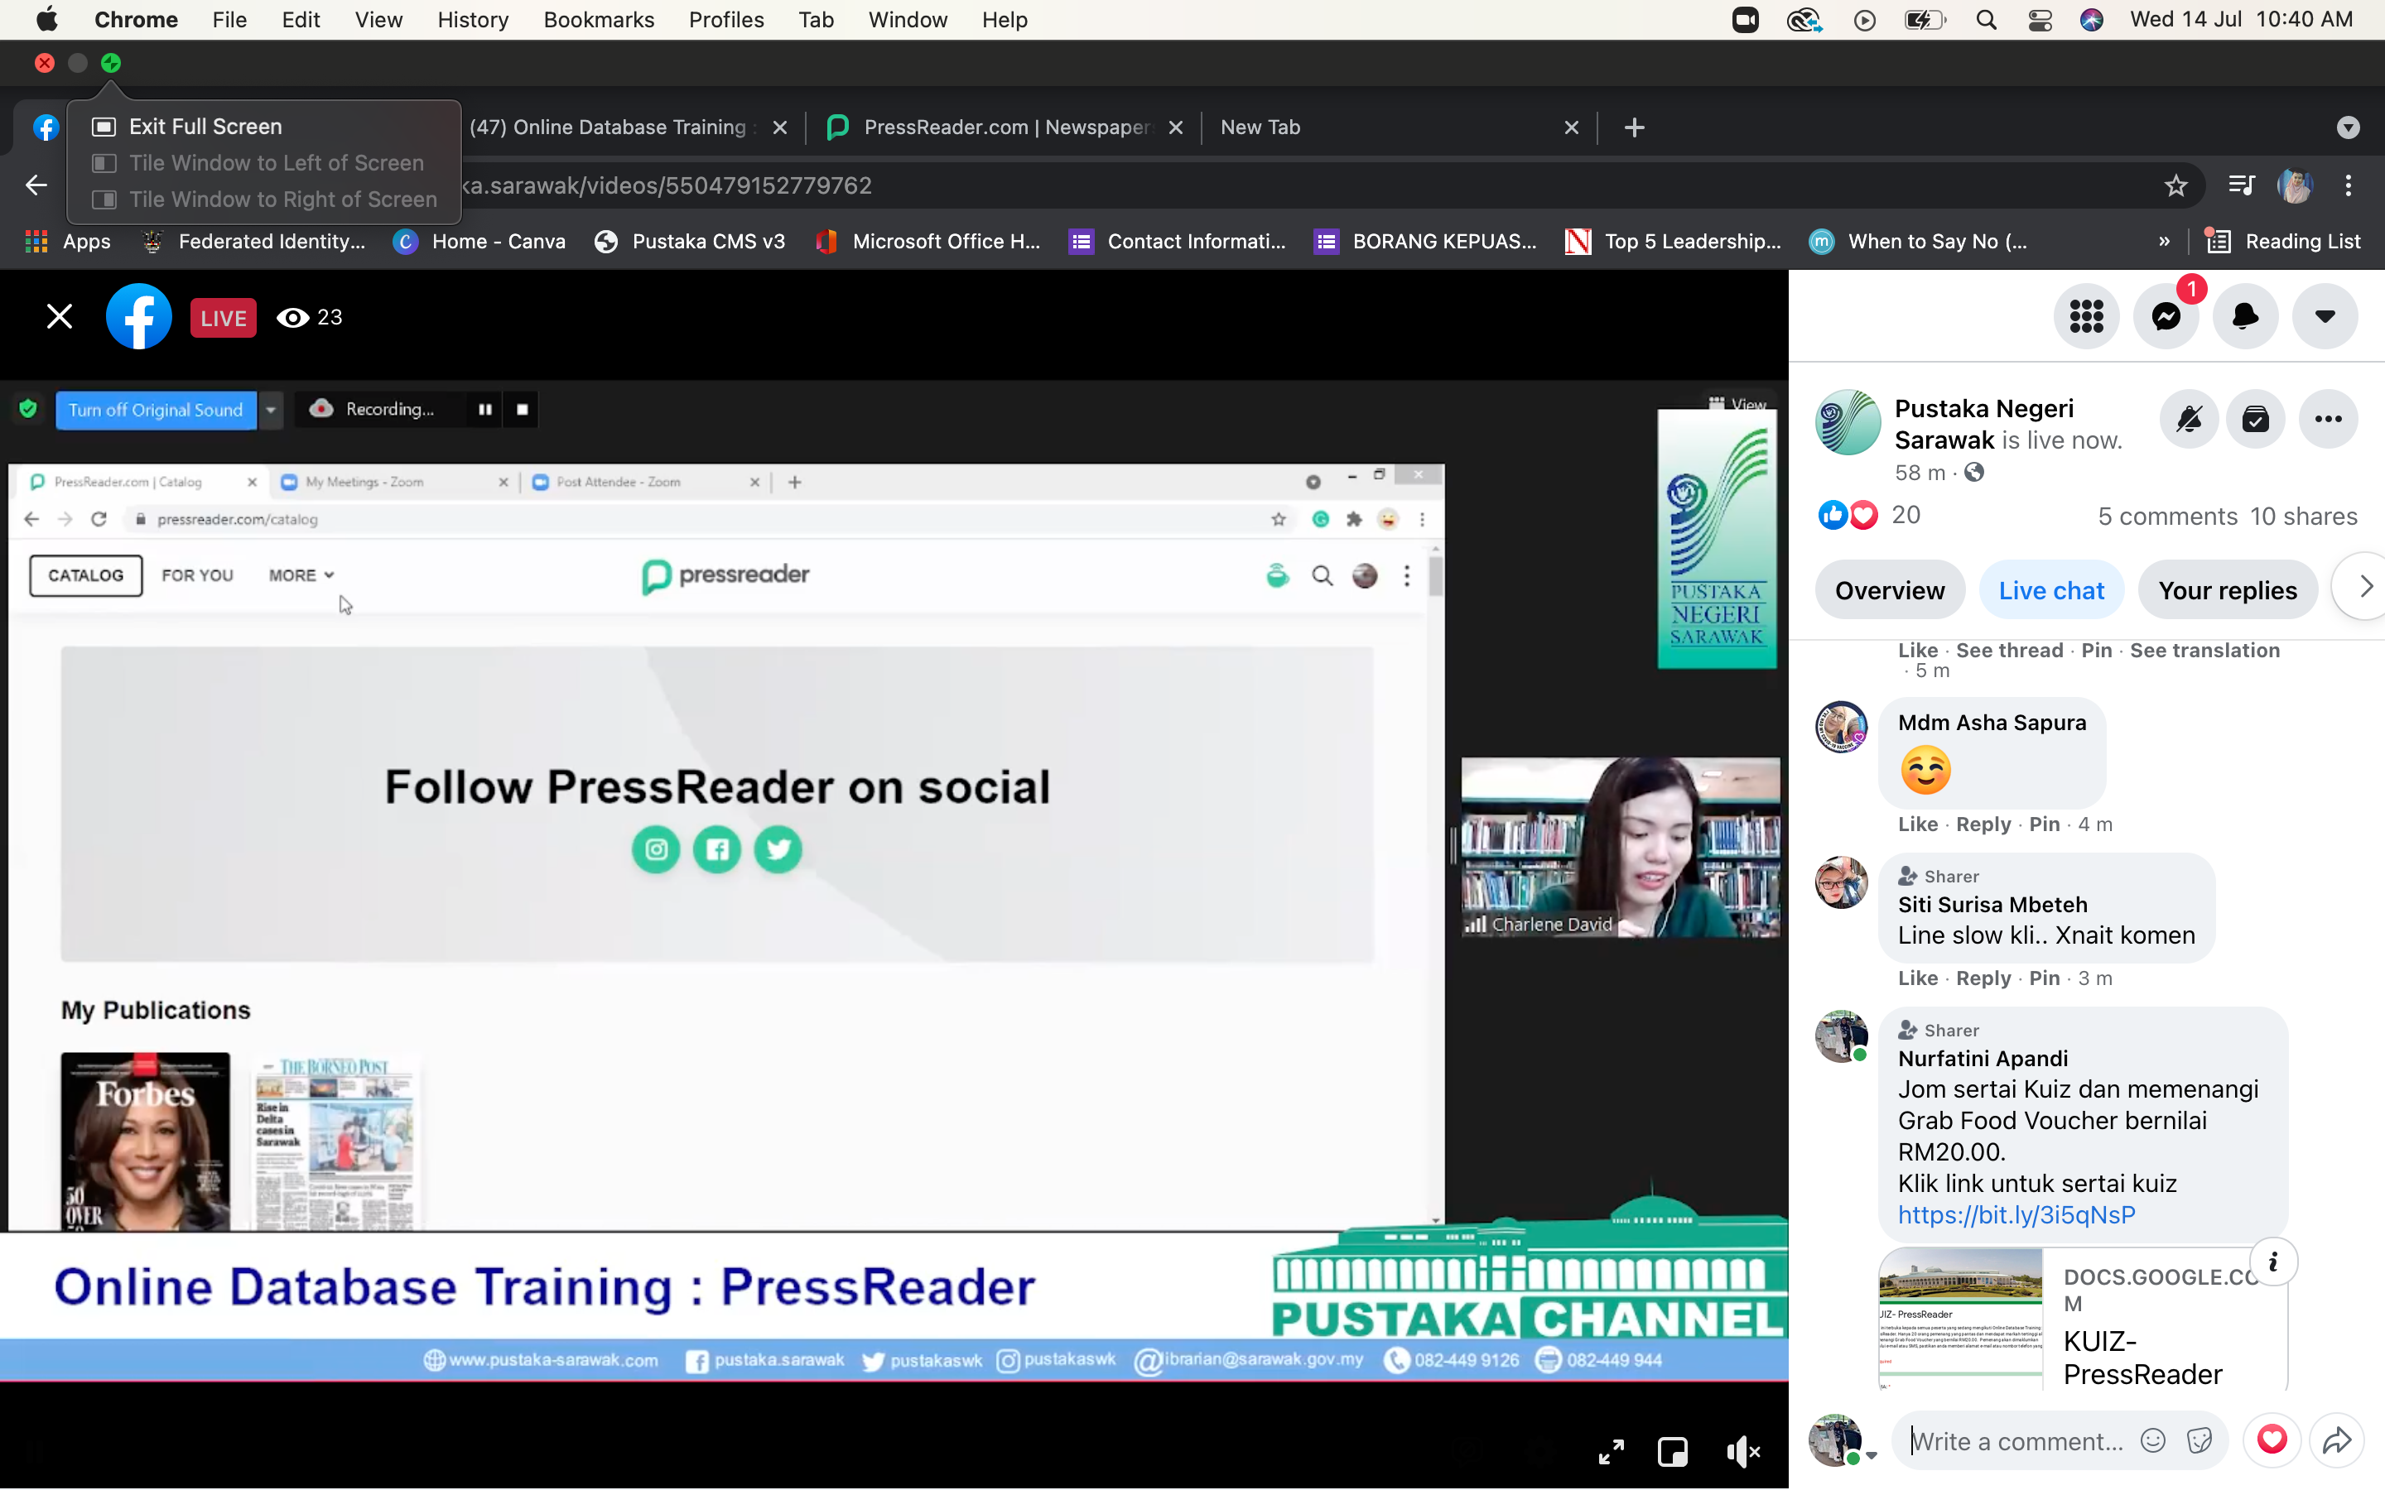Open macOS Spotlight search icon
Viewport: 2385px width, 1490px height.
click(x=1987, y=20)
